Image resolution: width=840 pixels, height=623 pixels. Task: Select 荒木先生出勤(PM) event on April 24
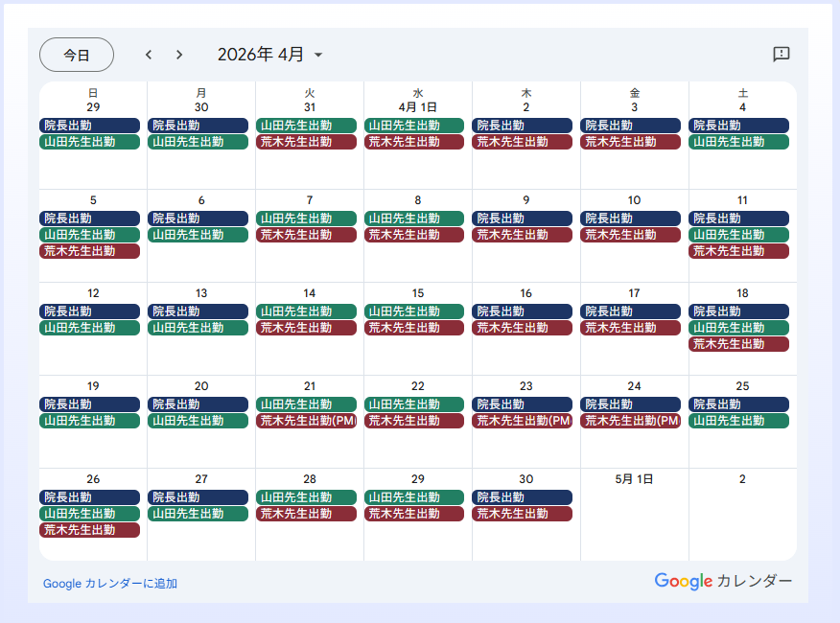[x=630, y=421]
